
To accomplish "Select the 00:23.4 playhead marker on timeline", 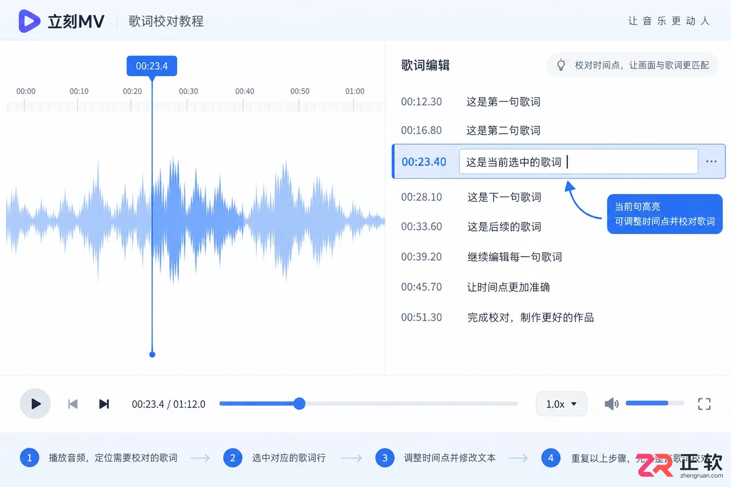I will click(152, 66).
